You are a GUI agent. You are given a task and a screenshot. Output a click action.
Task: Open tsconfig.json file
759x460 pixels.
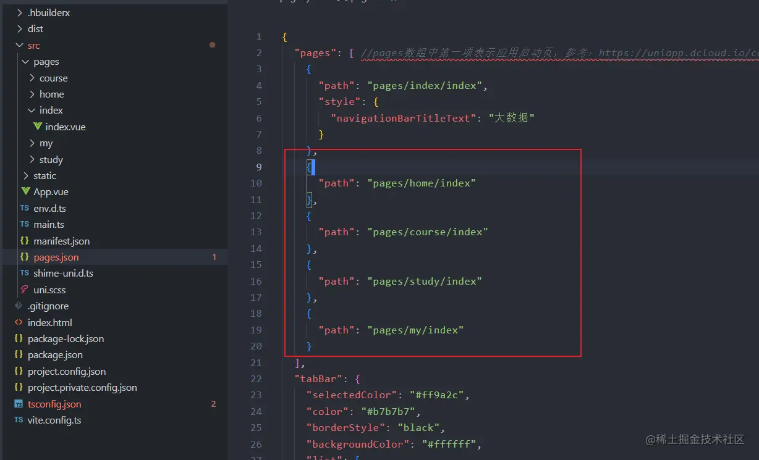(54, 404)
